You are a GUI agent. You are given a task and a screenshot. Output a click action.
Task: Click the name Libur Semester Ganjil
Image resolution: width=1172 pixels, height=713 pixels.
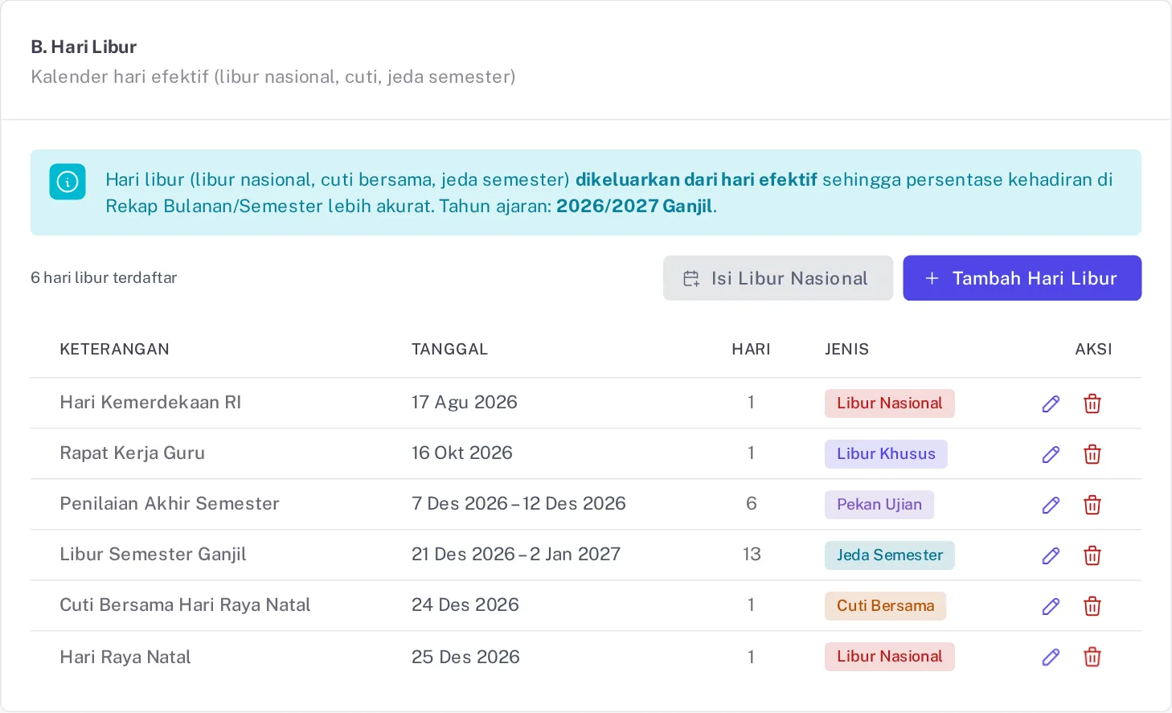(x=153, y=555)
